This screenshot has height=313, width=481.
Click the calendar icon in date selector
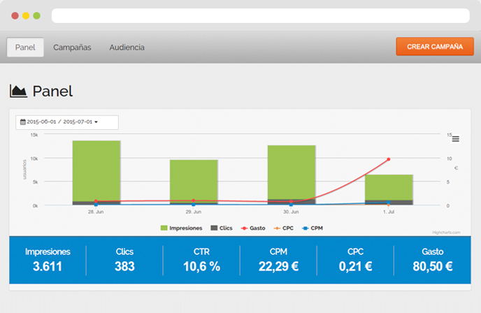tap(22, 122)
